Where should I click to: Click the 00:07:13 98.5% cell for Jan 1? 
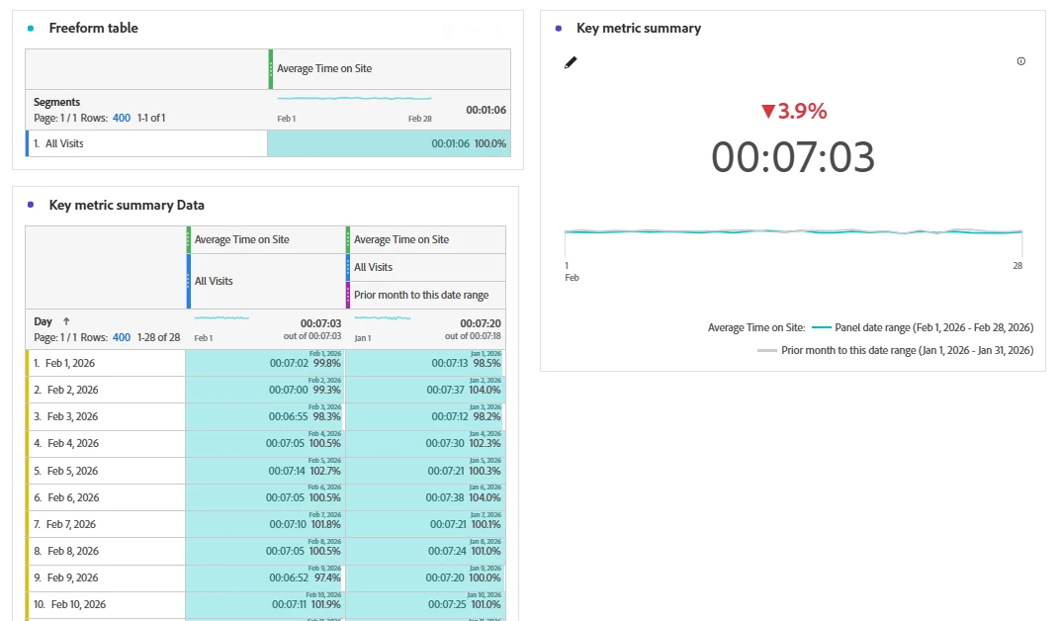pos(425,363)
